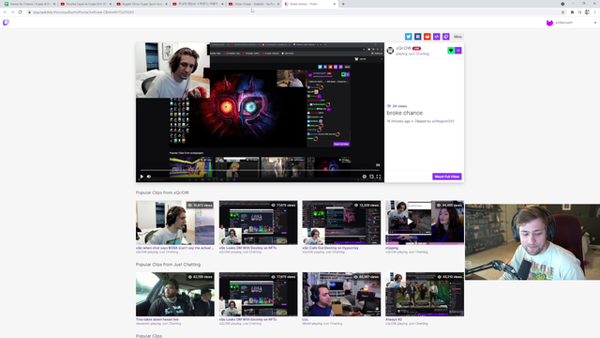Screen dimensions: 600x338
Task: Click the 'Popular Clips from xQcOW' heading
Action: click(162, 192)
